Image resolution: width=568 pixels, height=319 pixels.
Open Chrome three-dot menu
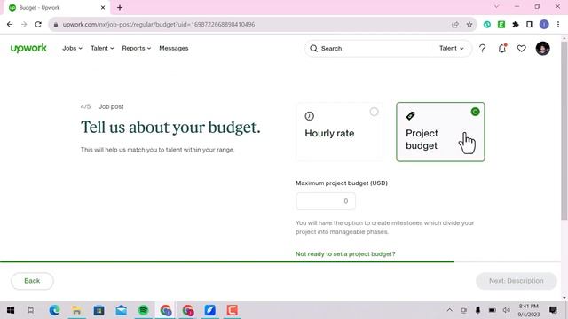click(558, 25)
